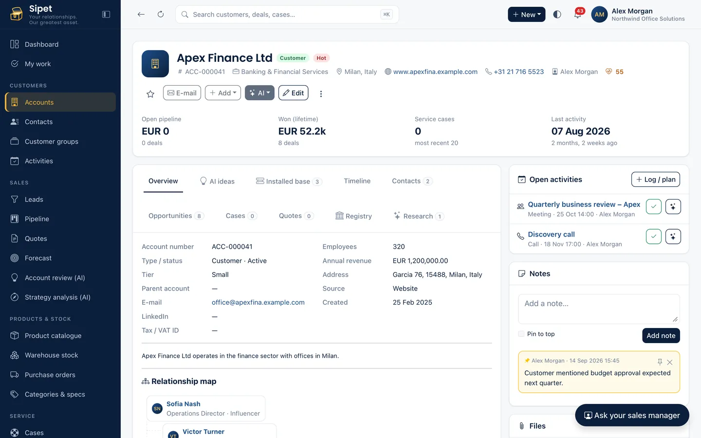Click the Add note button

click(661, 336)
